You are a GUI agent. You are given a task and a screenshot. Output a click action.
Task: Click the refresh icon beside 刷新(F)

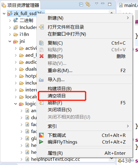point(41,103)
